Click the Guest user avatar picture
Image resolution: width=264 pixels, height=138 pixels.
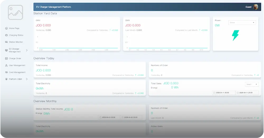(256, 7)
